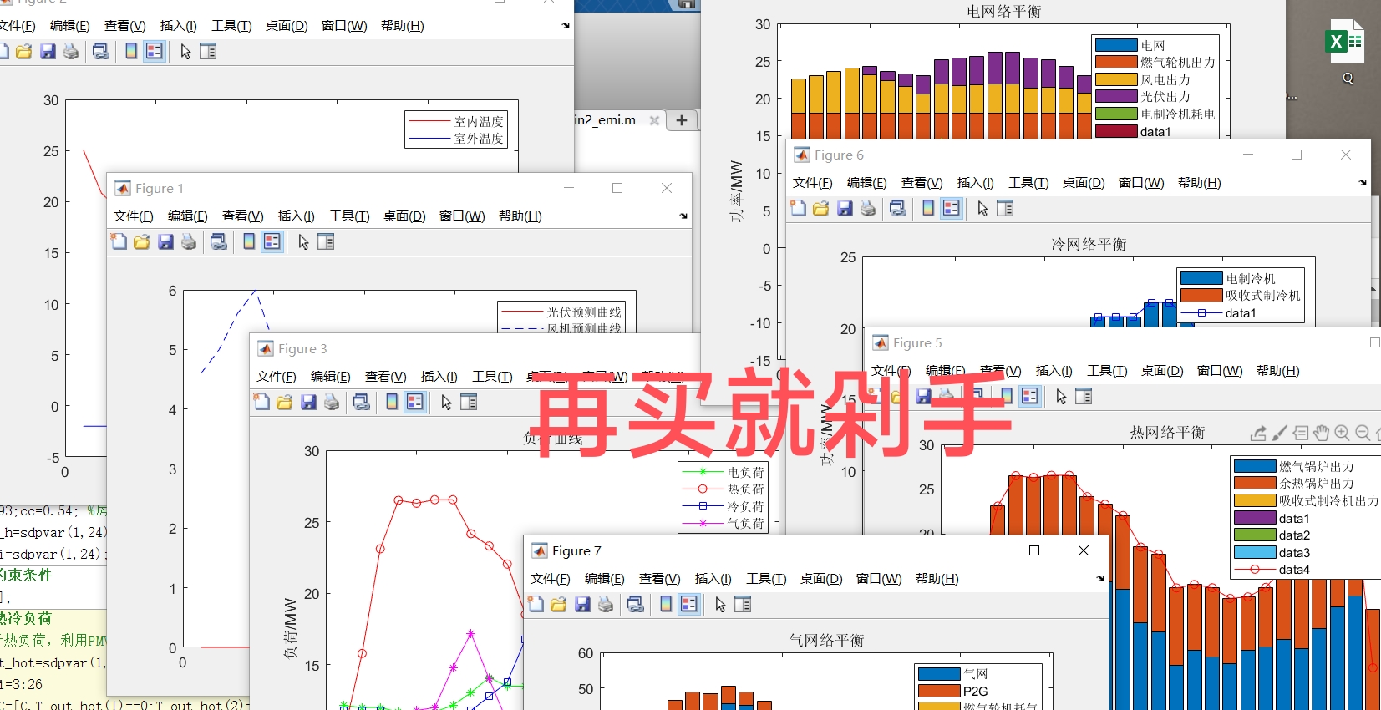Open Property Inspector in Figure 7 toolbar
1381x710 pixels.
[x=743, y=604]
